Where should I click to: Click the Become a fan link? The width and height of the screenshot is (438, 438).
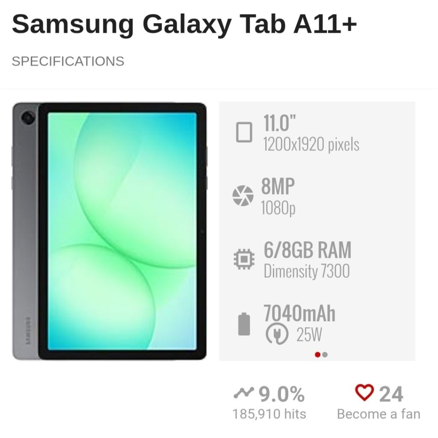379,414
